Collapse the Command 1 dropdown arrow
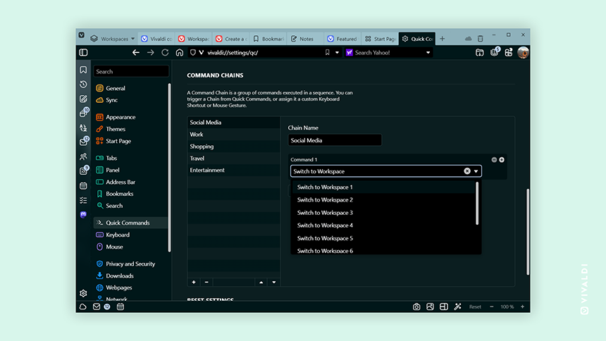This screenshot has width=606, height=341. pyautogui.click(x=476, y=171)
